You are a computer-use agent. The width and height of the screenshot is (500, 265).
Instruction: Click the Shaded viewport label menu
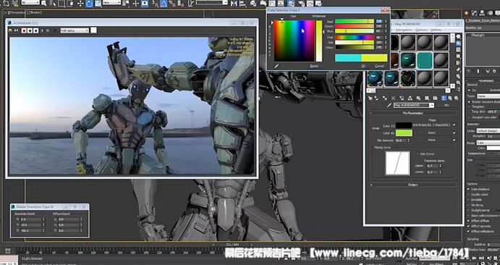35,13
